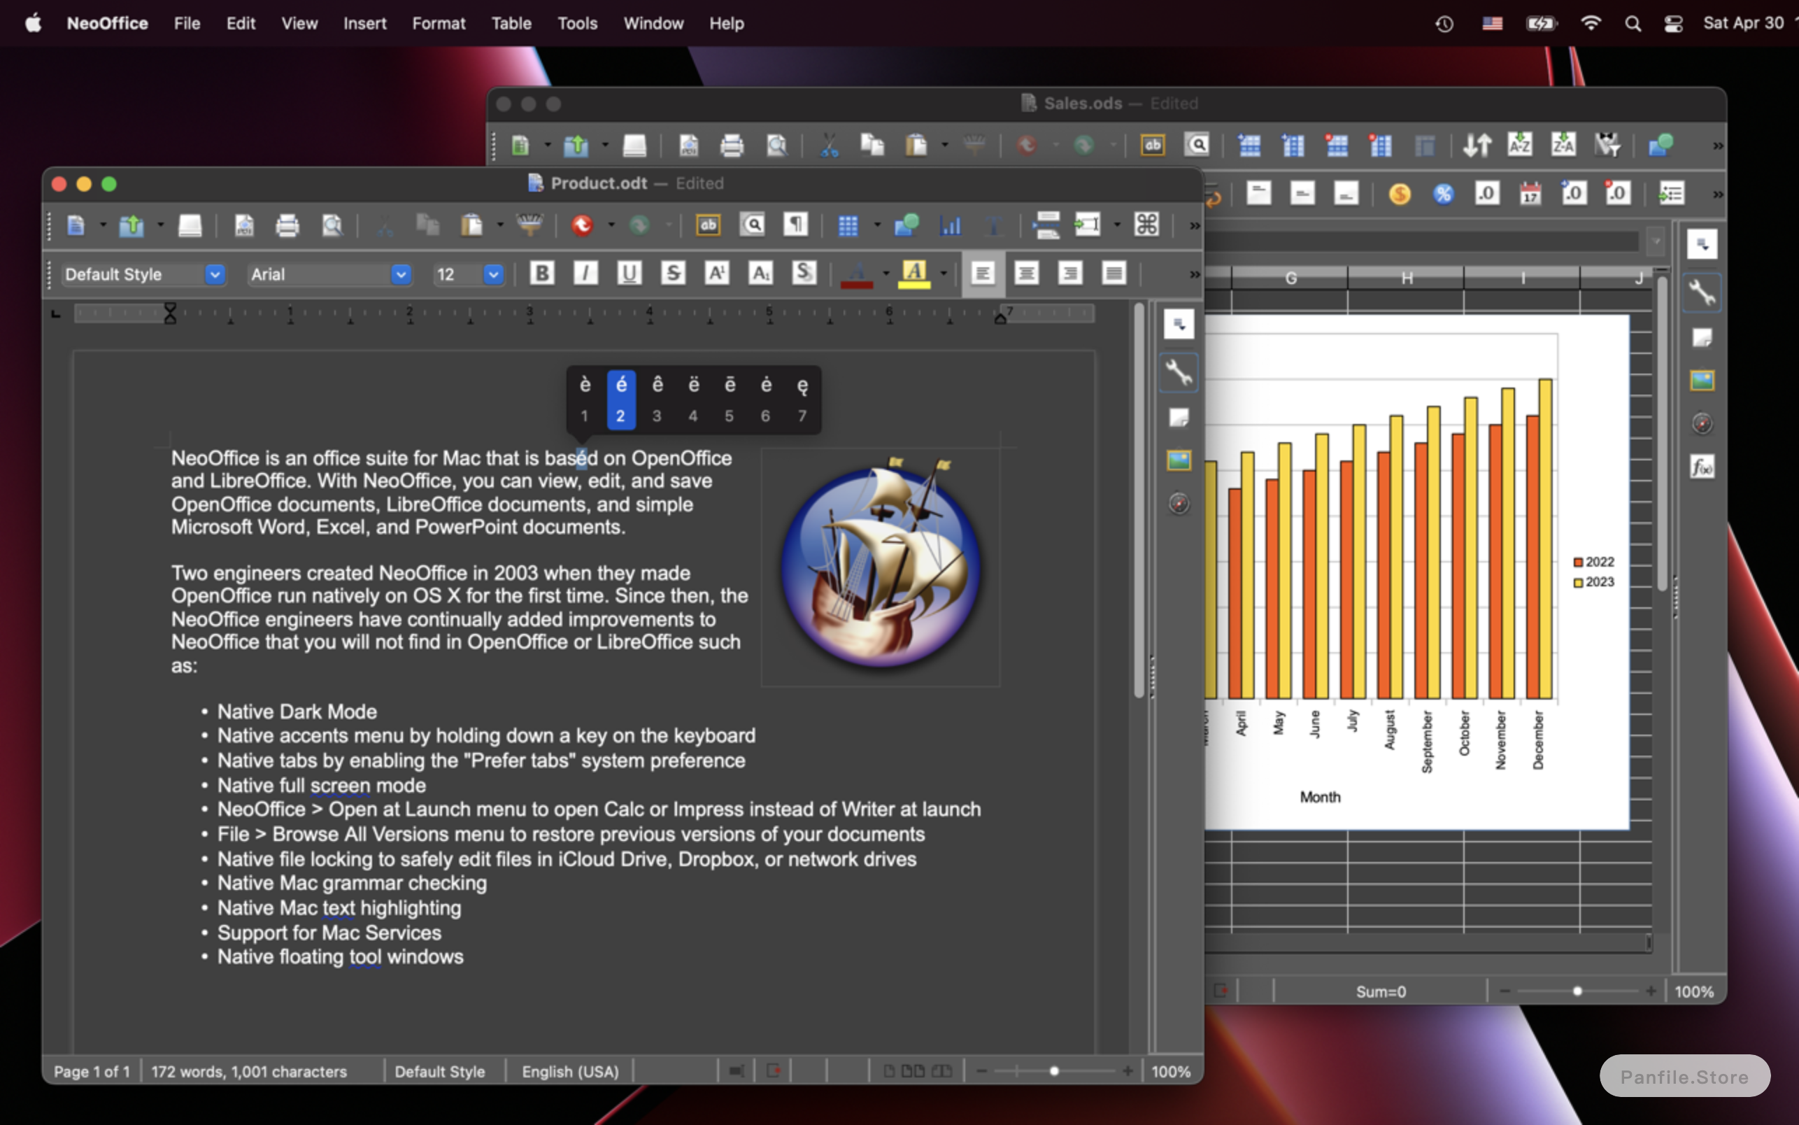Toggle Shadow text effect

[x=804, y=273]
